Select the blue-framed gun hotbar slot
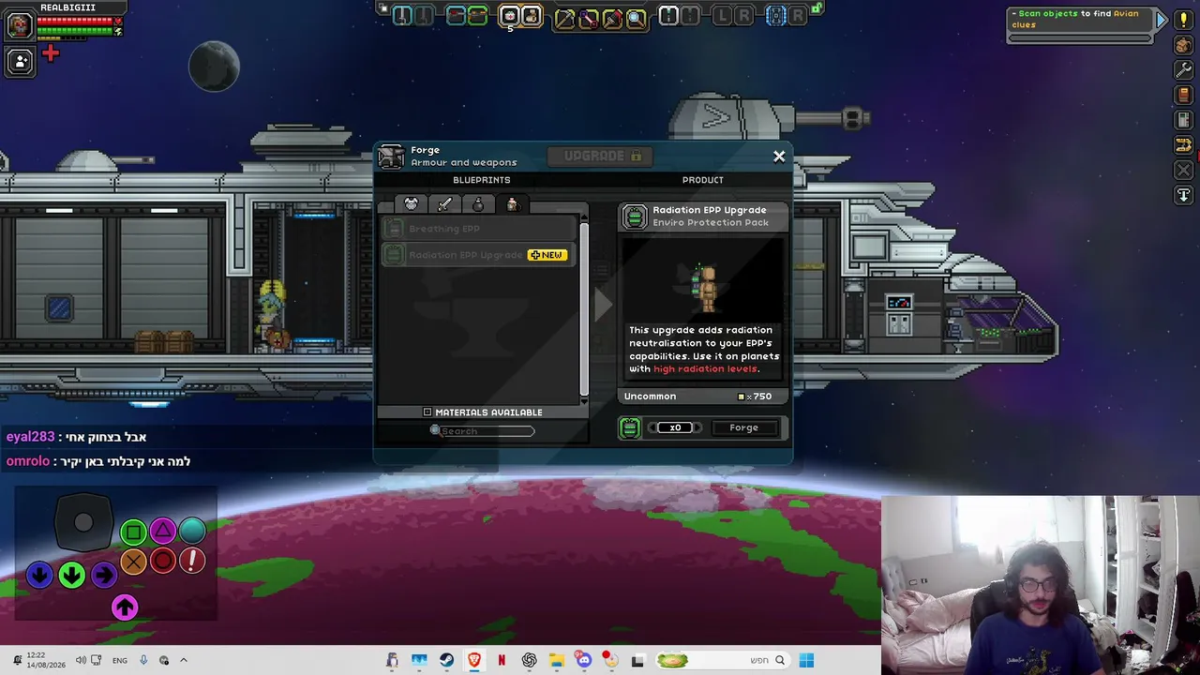 click(x=456, y=15)
